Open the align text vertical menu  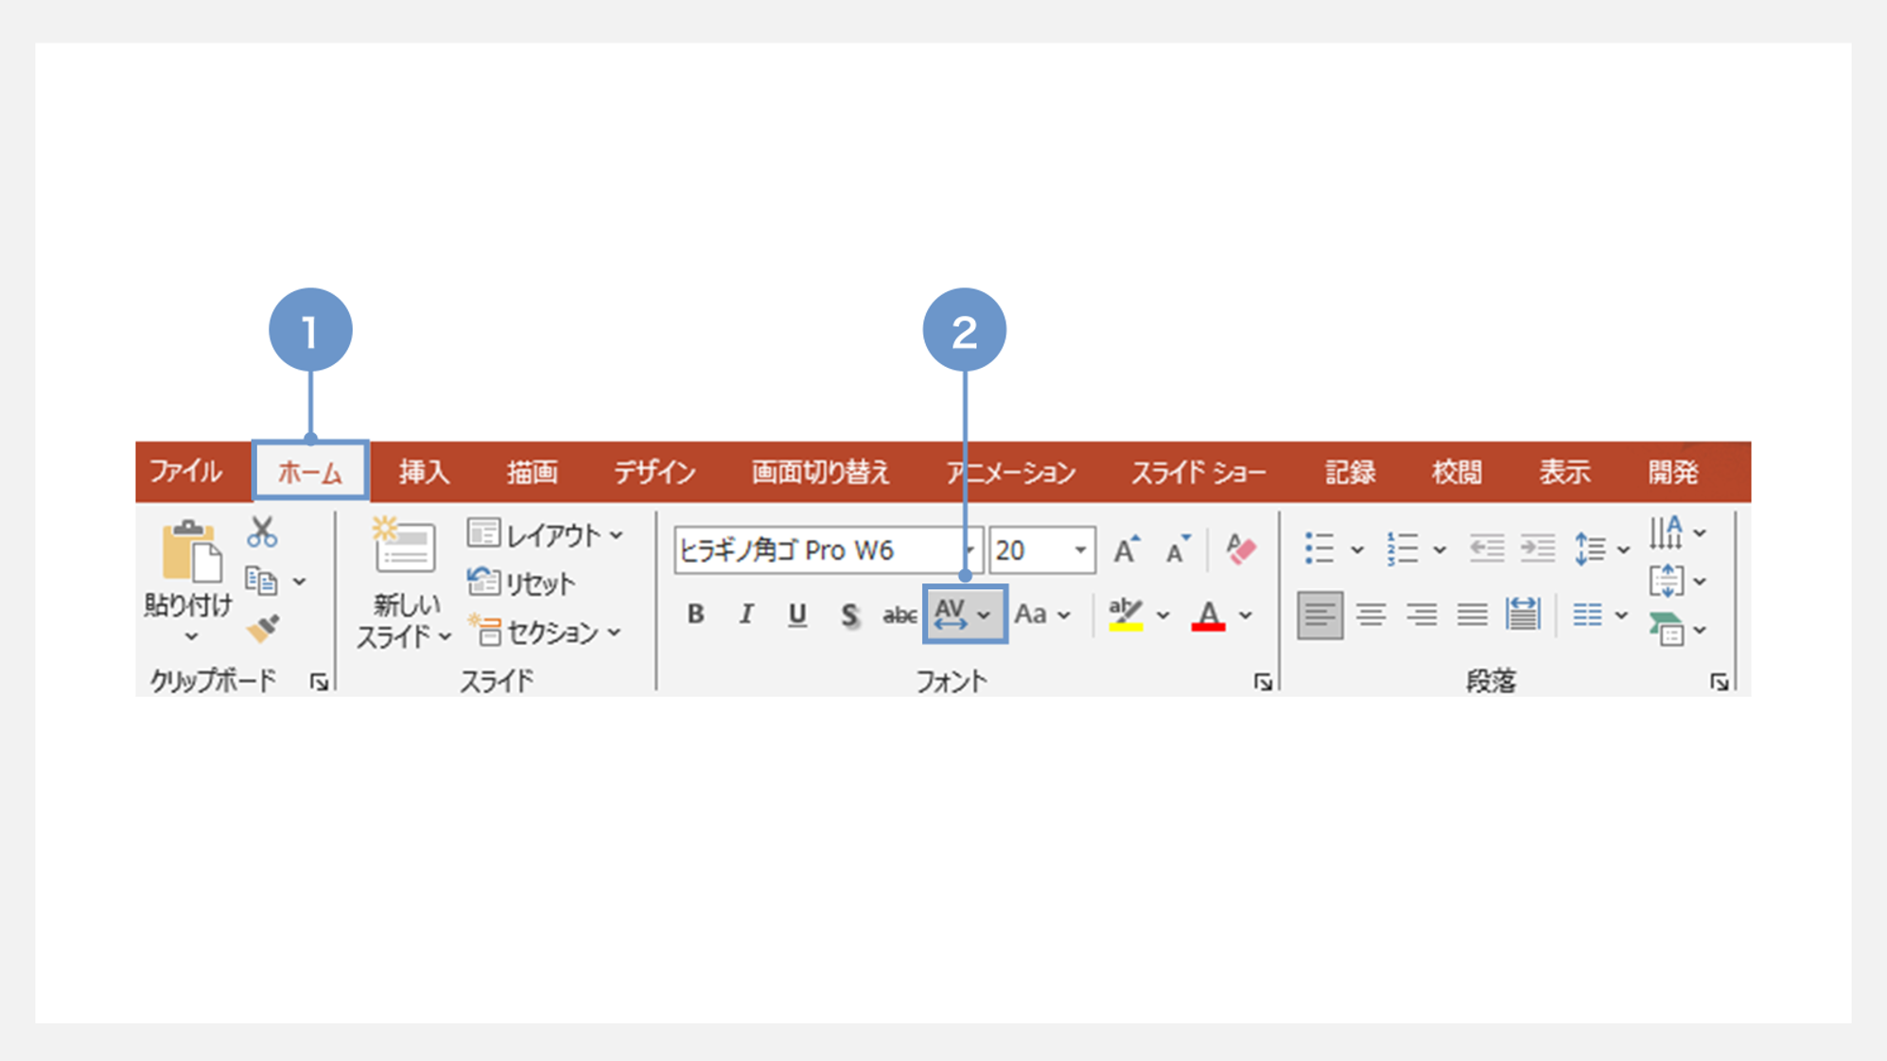(1677, 581)
